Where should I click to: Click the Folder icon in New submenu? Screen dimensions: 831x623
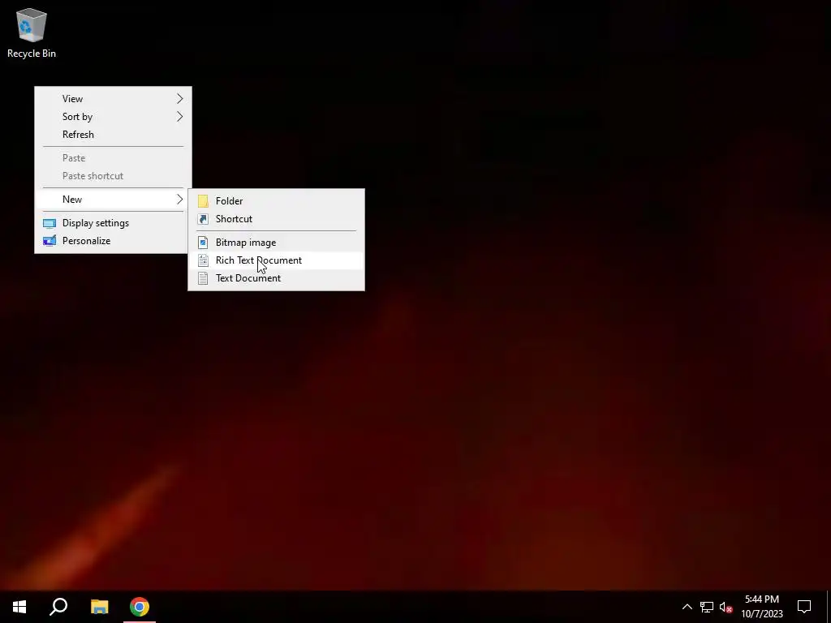[203, 201]
